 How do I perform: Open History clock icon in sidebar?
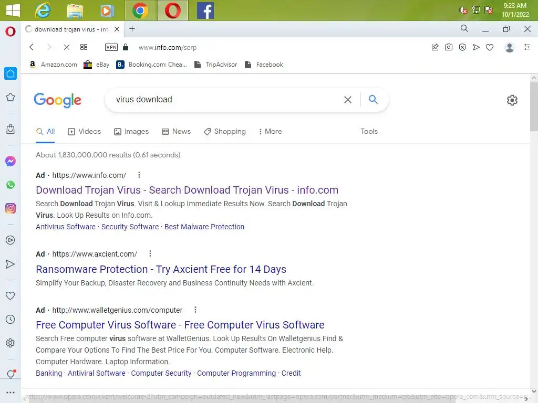[x=11, y=320]
